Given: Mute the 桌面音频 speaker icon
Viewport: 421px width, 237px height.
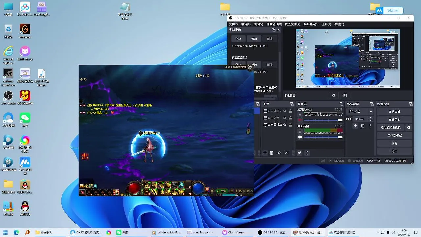Looking at the screenshot, I should 300,137.
